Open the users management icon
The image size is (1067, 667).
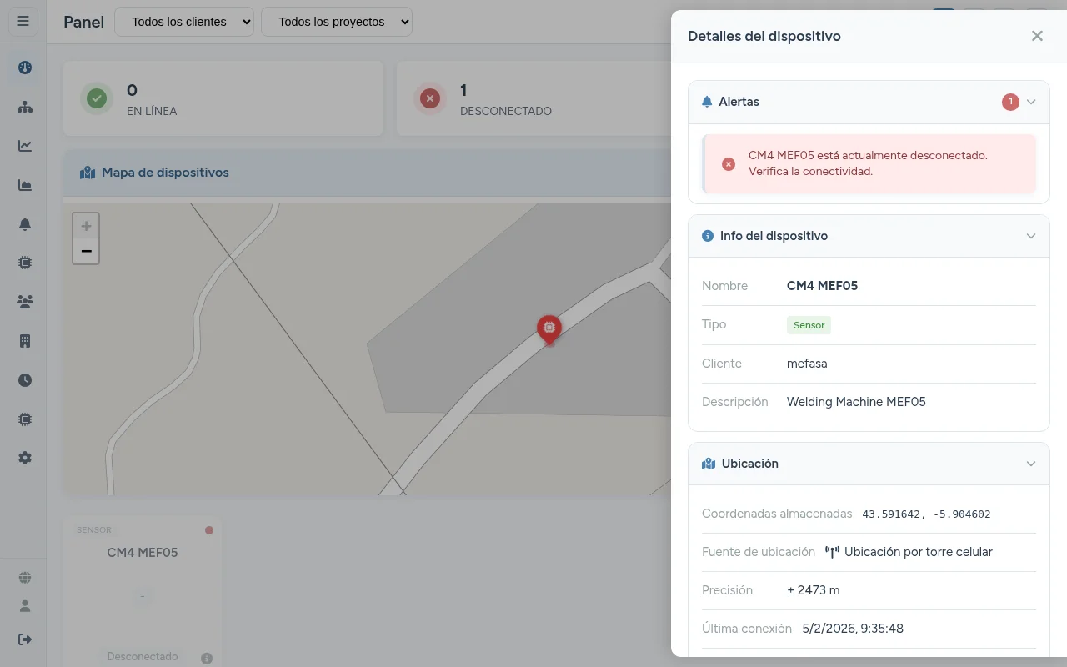coord(24,301)
